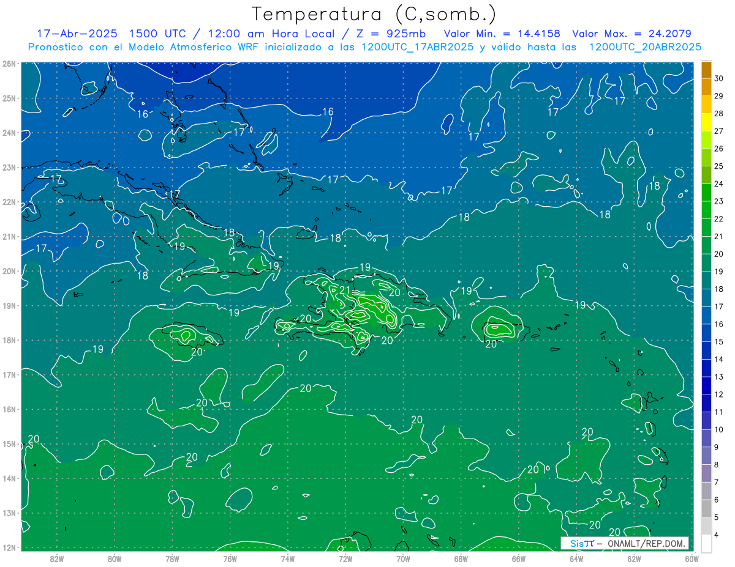Click the 26N latitude axis label

pyautogui.click(x=9, y=64)
